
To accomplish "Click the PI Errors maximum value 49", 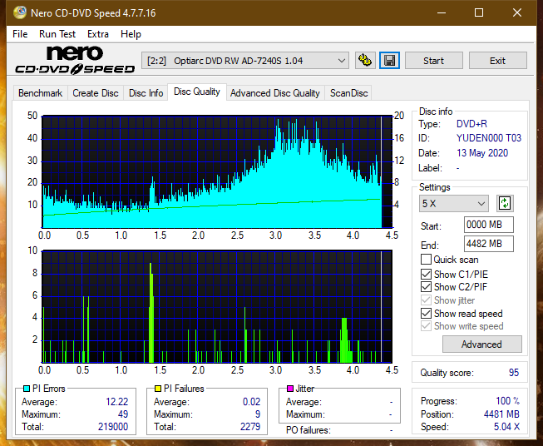I will [x=123, y=414].
